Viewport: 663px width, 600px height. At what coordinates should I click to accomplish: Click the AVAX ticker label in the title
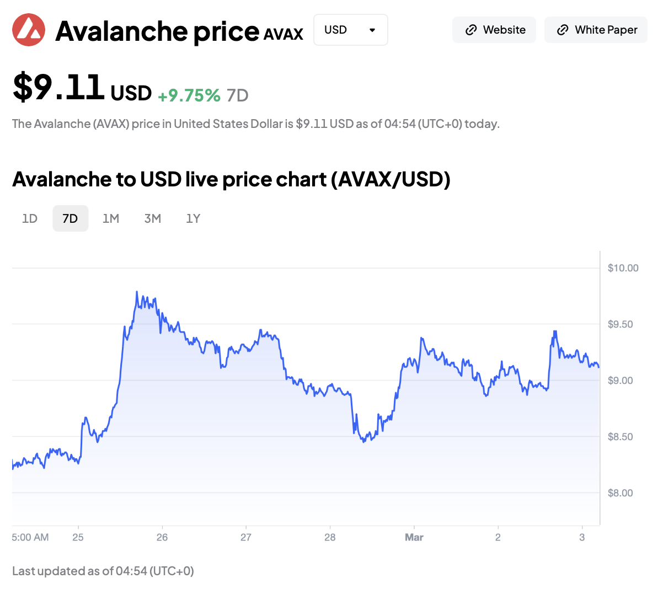click(284, 34)
